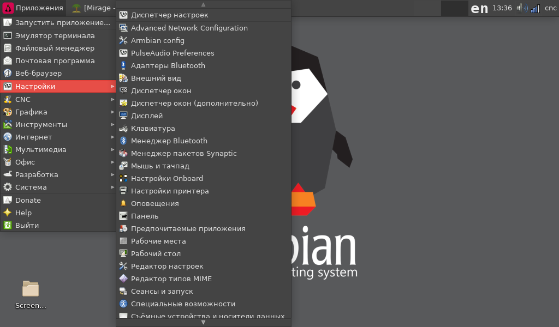Click the en keyboard layout indicator
This screenshot has width=559, height=327.
[x=479, y=9]
